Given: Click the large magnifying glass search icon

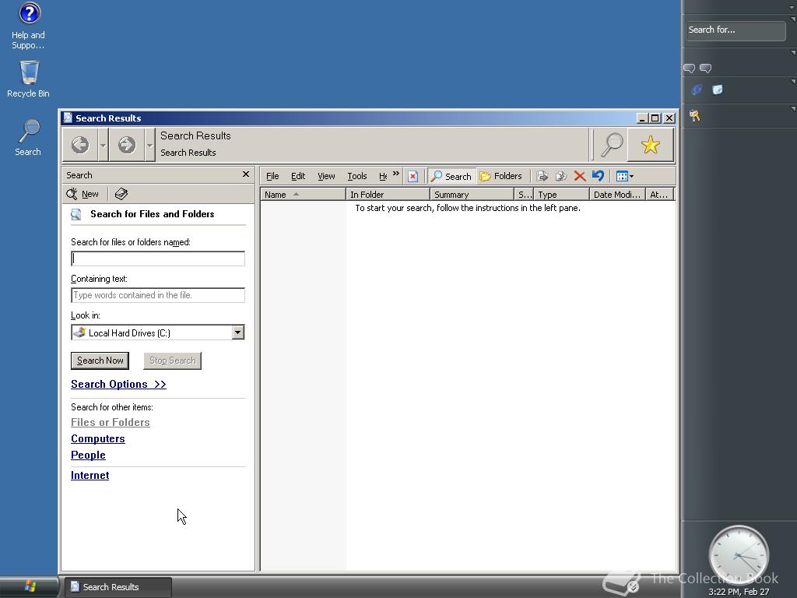Looking at the screenshot, I should (x=612, y=145).
